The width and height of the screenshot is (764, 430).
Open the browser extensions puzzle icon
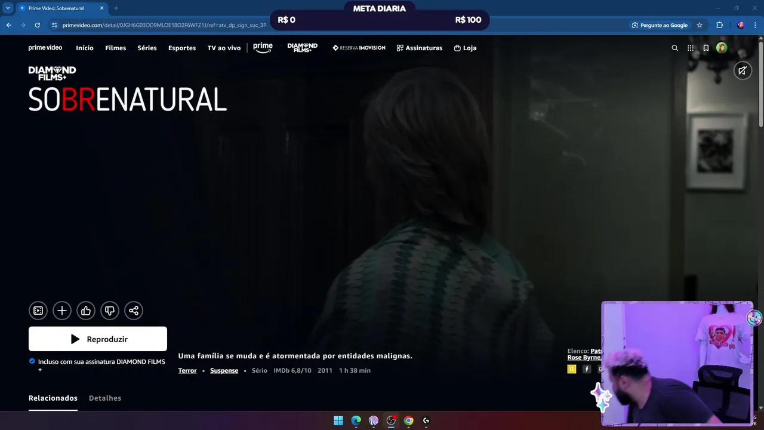(x=719, y=25)
